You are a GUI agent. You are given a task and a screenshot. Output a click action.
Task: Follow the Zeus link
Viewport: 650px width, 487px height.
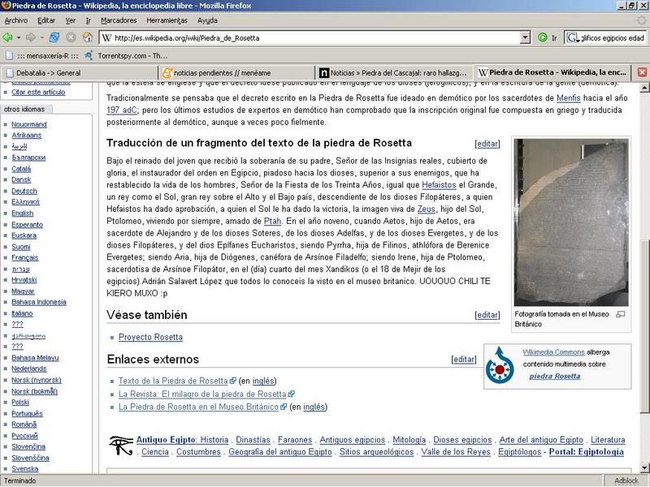point(426,209)
